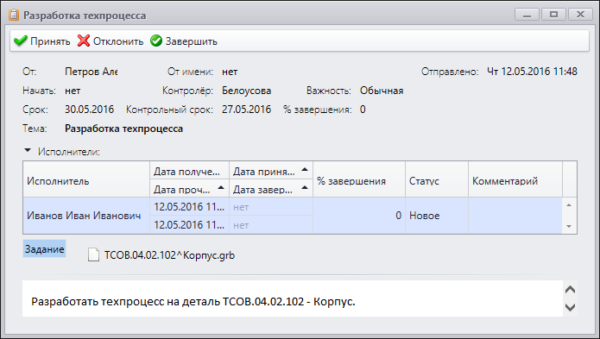Click the up arrow of the executors table scrollbar
Viewport: 600px width, 339px height.
pos(569,205)
